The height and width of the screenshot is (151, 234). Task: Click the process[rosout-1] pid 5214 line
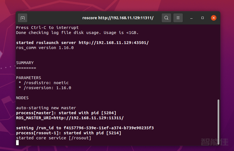pos(68,133)
